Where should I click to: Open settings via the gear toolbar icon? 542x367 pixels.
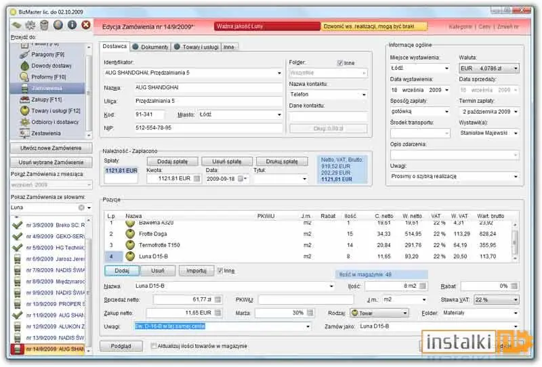(30, 25)
